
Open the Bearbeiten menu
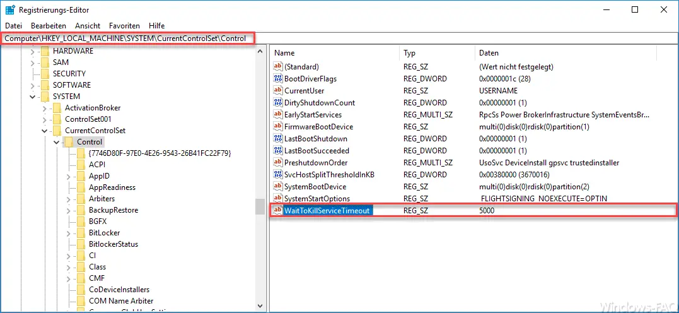(49, 26)
